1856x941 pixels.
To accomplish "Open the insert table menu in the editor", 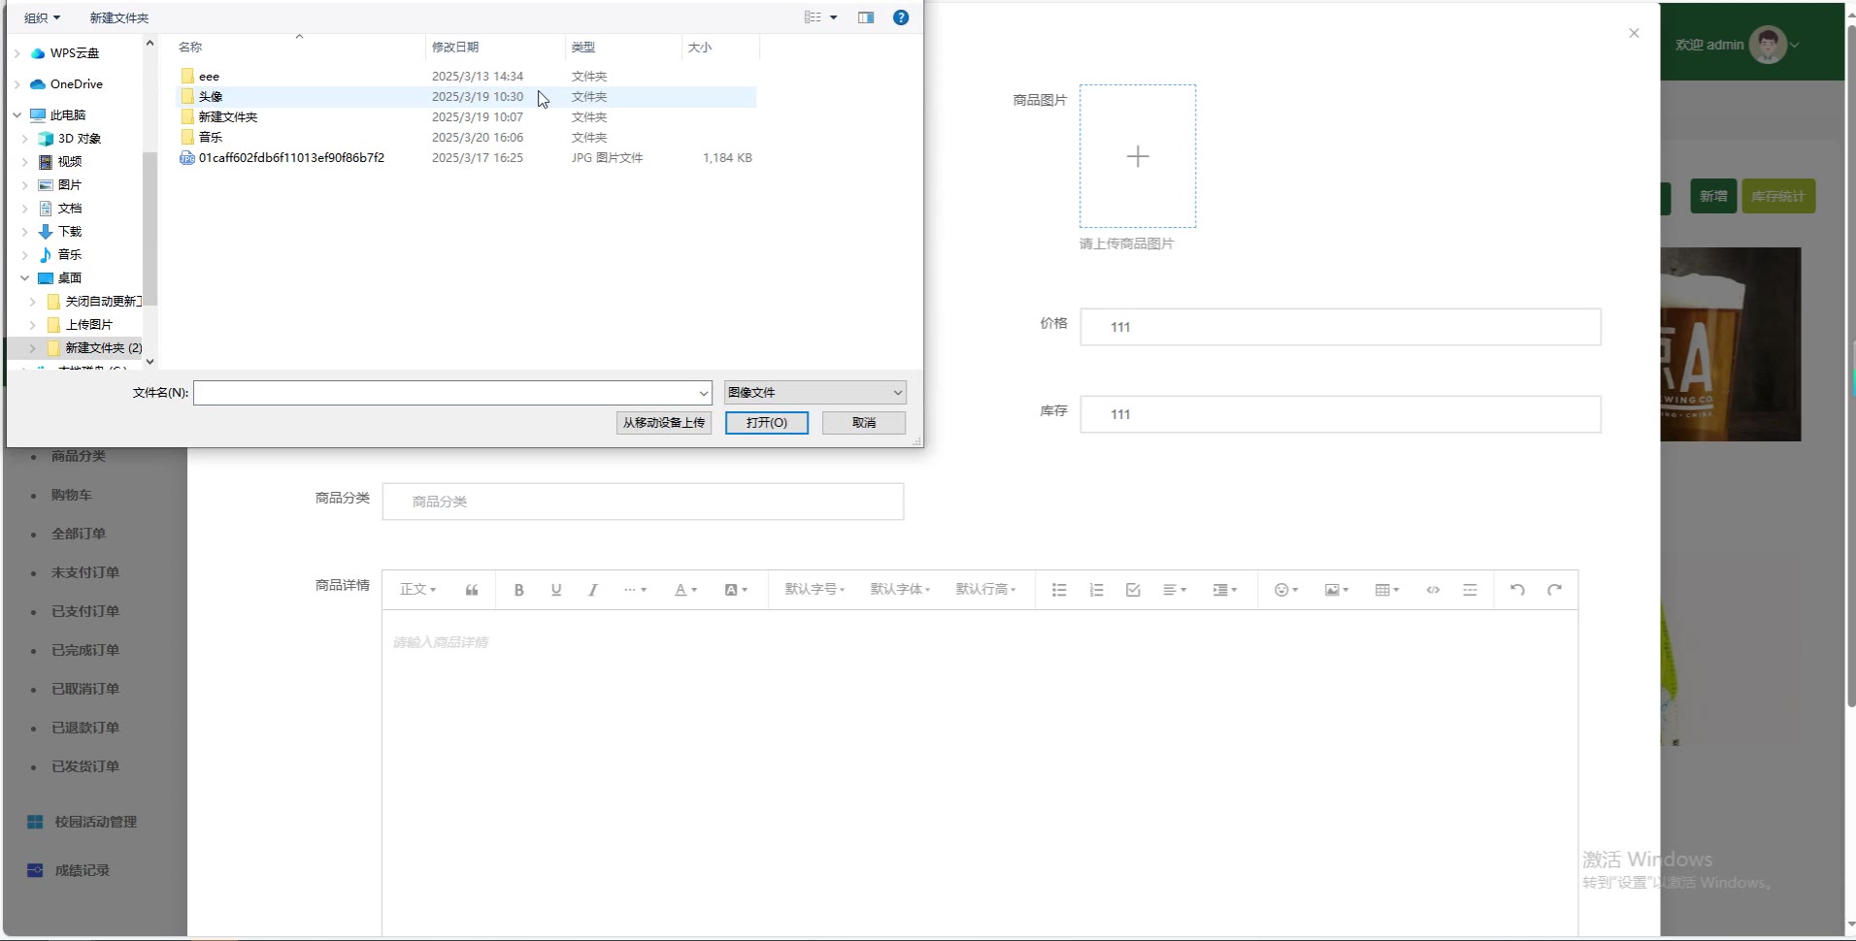I will click(1387, 590).
